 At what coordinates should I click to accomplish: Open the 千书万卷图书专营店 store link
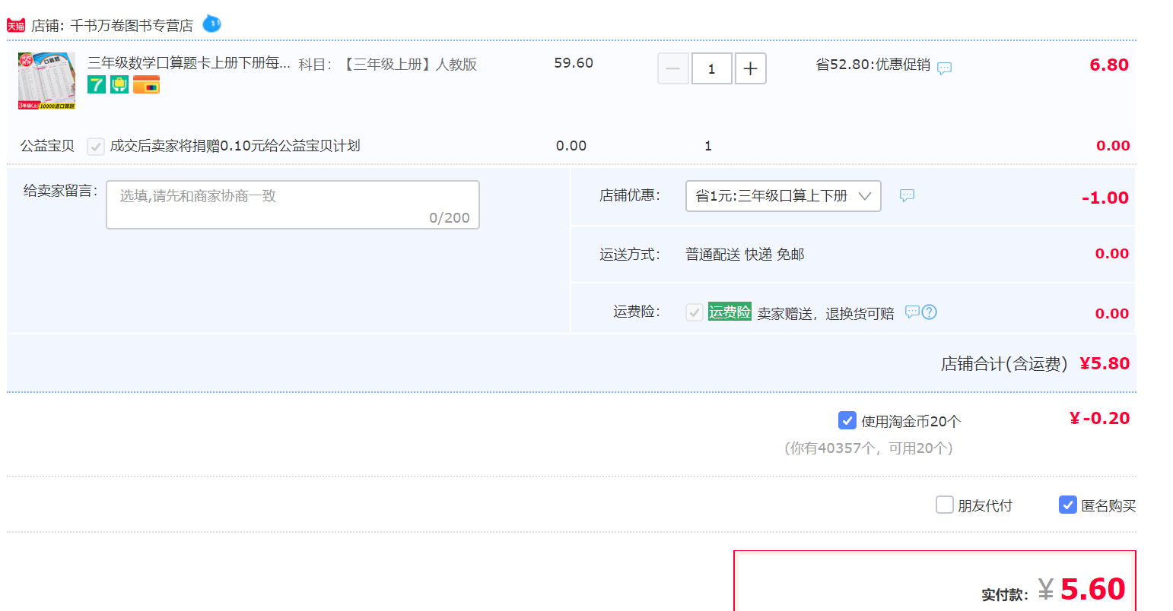tap(132, 26)
